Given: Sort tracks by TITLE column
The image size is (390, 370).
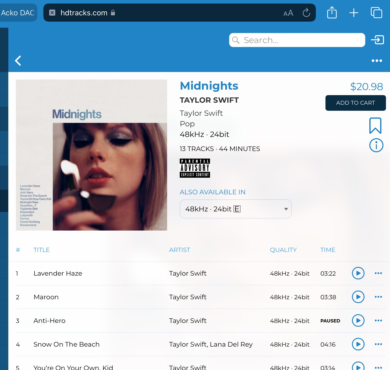Looking at the screenshot, I should click(42, 250).
